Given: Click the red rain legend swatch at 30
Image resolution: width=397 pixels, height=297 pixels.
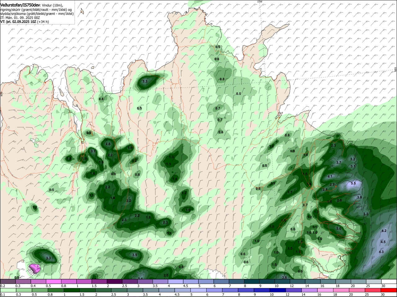Looking at the screenshot, I should click(x=389, y=290).
